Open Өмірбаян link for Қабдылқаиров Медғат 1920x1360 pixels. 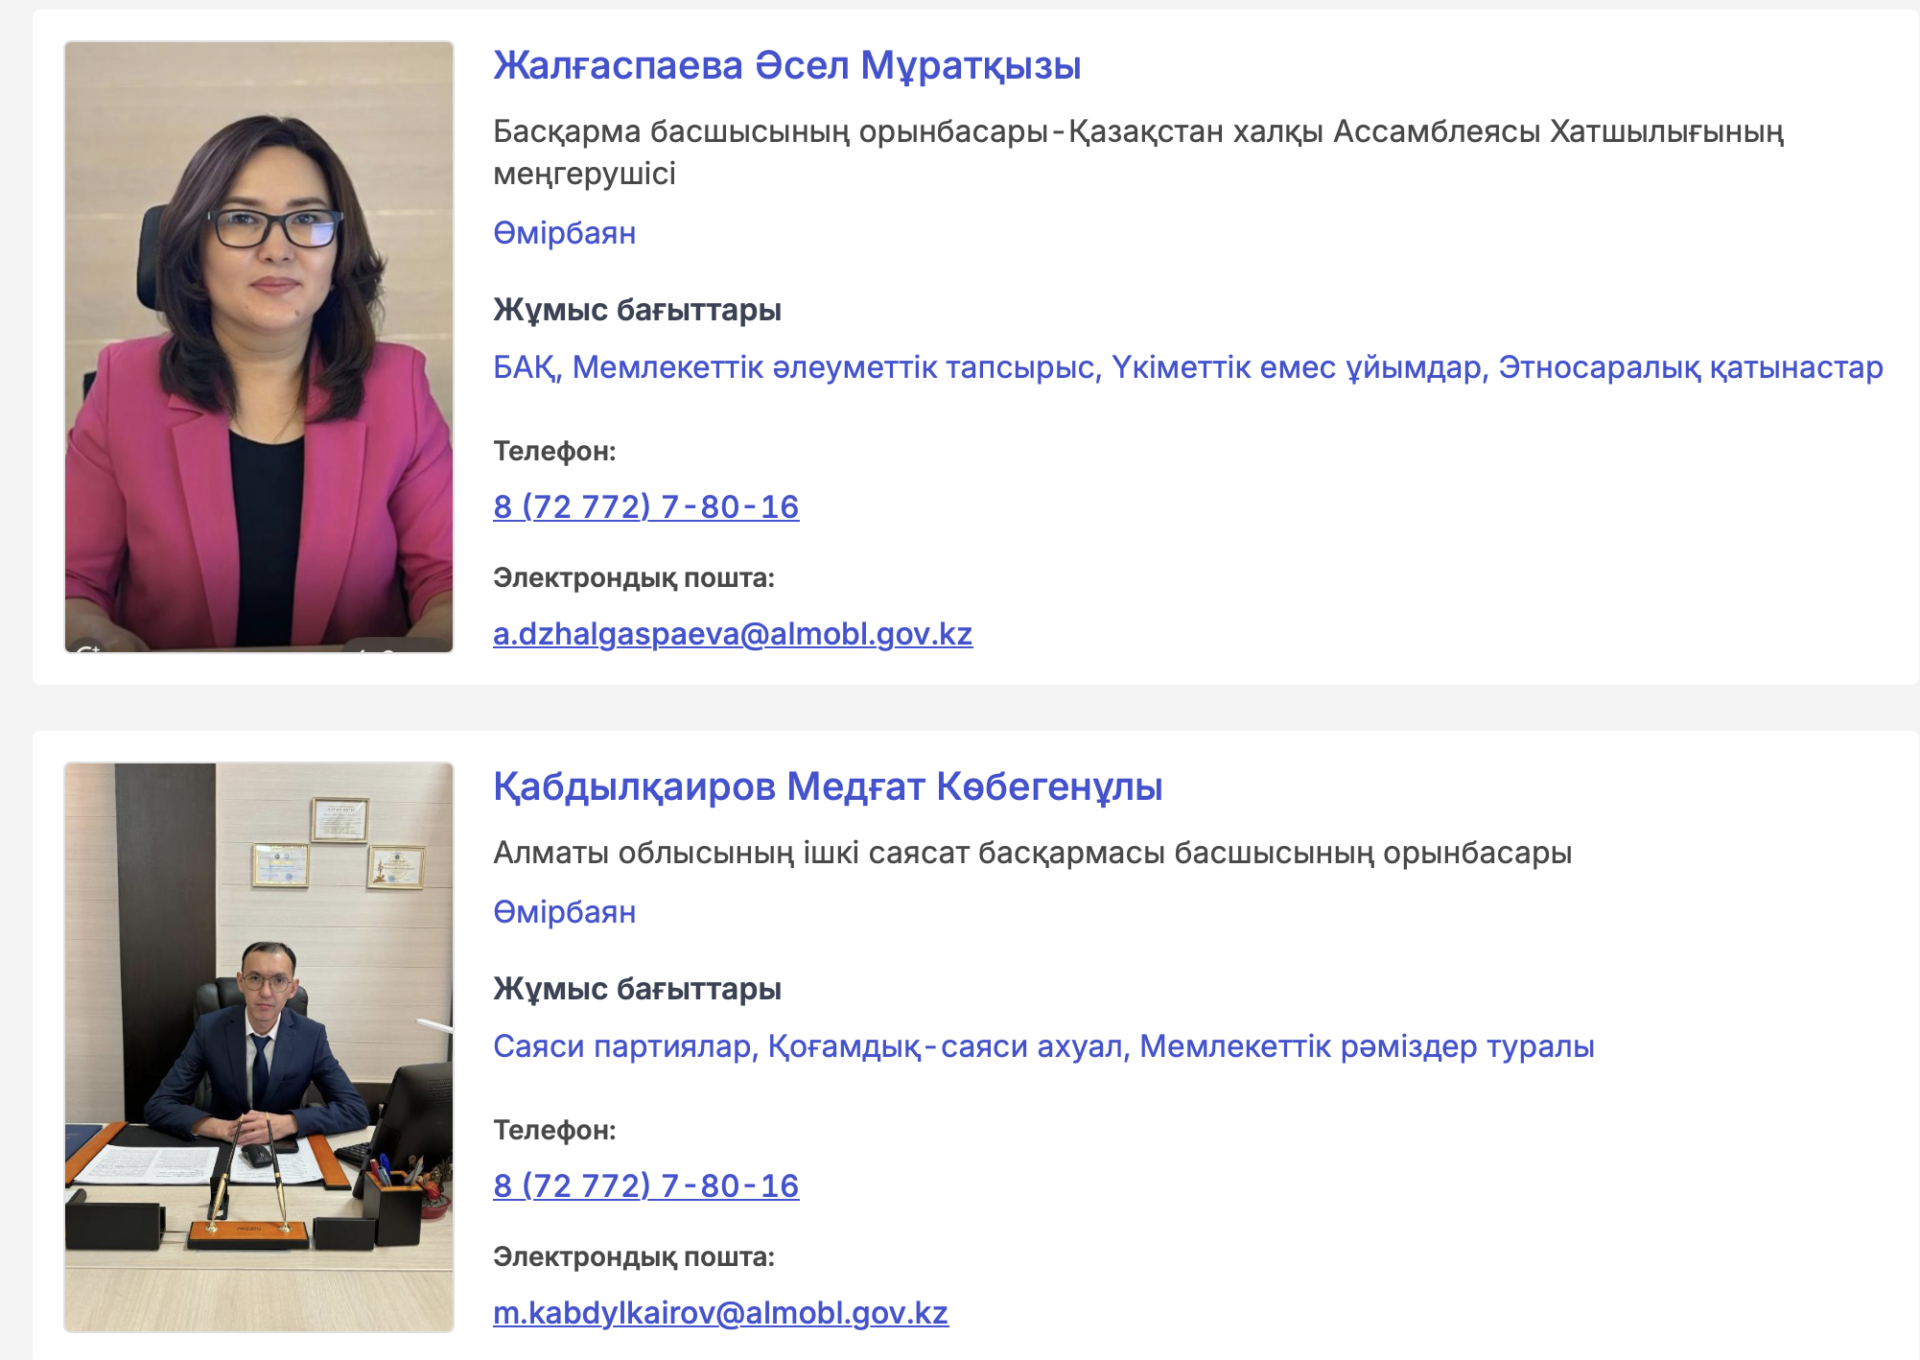(x=564, y=912)
